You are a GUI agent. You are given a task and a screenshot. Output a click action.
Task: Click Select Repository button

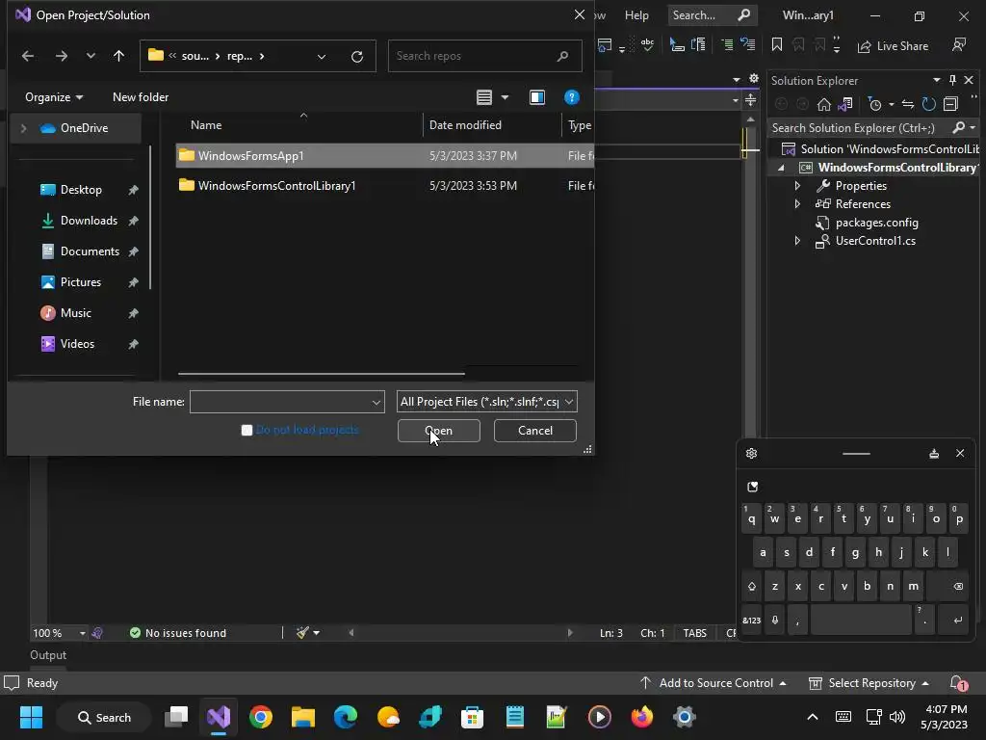pyautogui.click(x=869, y=683)
